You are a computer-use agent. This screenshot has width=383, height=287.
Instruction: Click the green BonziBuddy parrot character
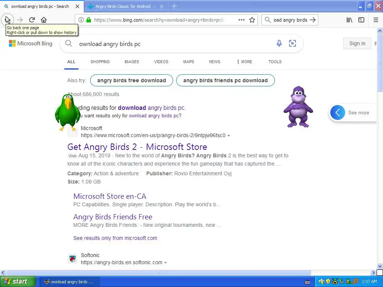67,112
